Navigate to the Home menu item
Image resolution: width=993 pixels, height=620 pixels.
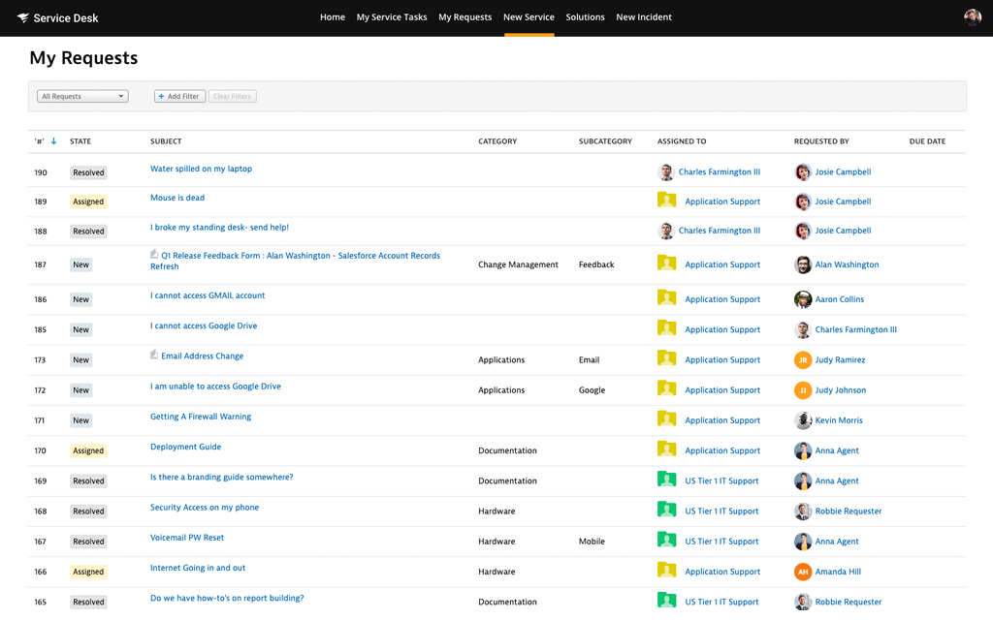pyautogui.click(x=333, y=16)
